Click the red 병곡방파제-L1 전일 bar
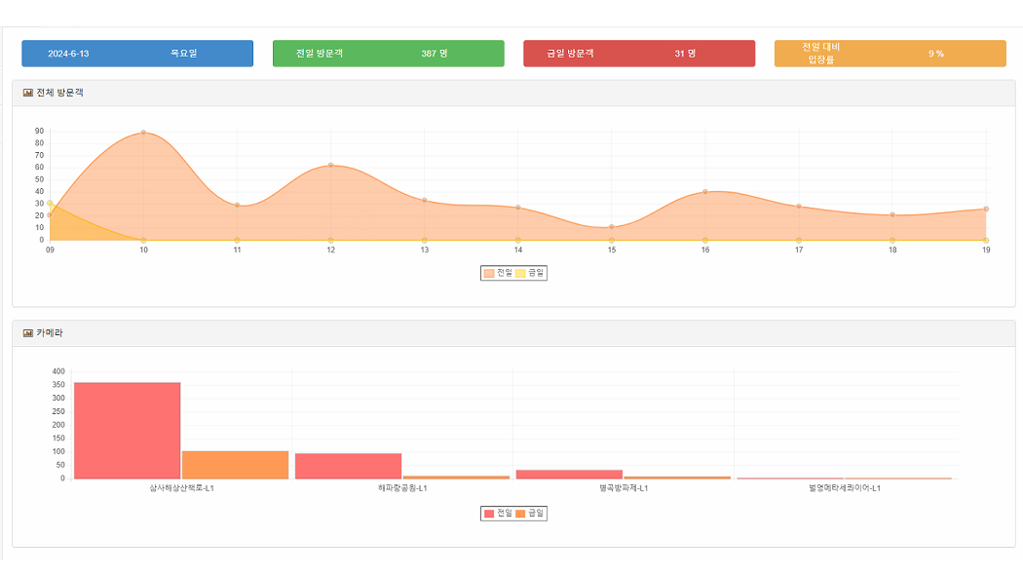The image size is (1023, 576). pyautogui.click(x=569, y=474)
